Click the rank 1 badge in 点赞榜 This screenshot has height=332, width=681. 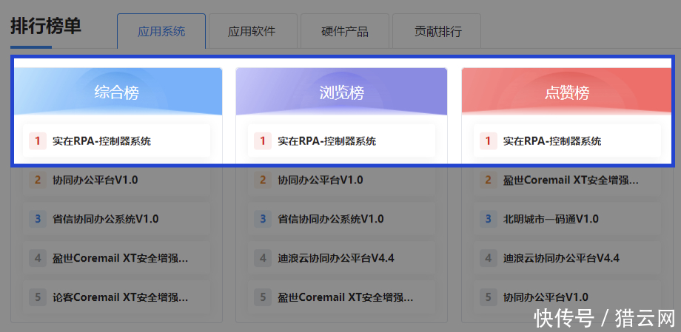tap(488, 140)
